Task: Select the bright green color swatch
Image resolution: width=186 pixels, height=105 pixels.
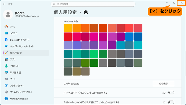Action: point(94,54)
